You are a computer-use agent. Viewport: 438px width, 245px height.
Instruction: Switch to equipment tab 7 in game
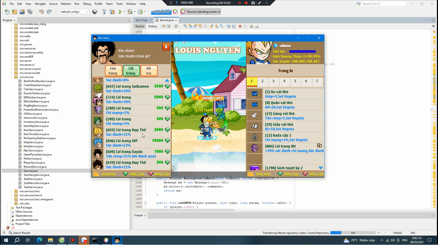317,81
